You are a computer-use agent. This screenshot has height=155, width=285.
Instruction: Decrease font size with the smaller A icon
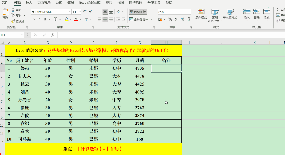(x=90, y=12)
